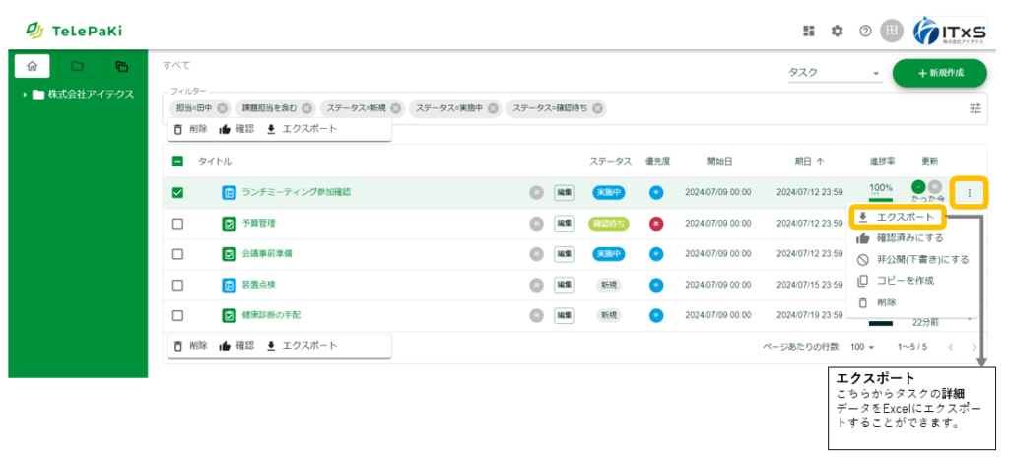
Task: Choose コピーを作成 in the context menu
Action: pos(904,281)
